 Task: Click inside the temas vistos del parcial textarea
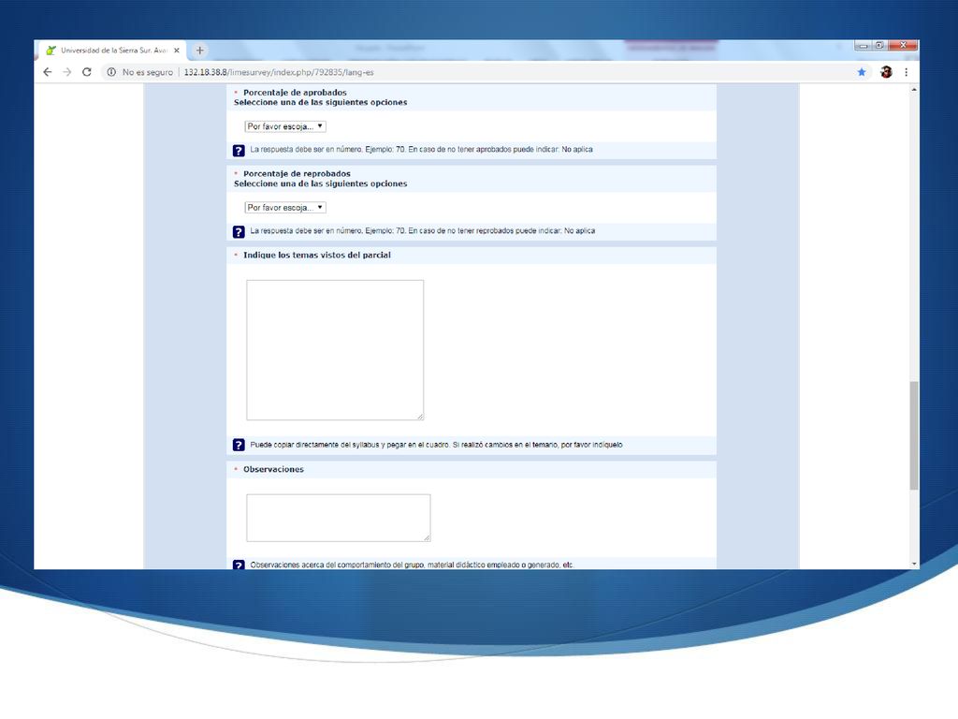click(x=335, y=350)
